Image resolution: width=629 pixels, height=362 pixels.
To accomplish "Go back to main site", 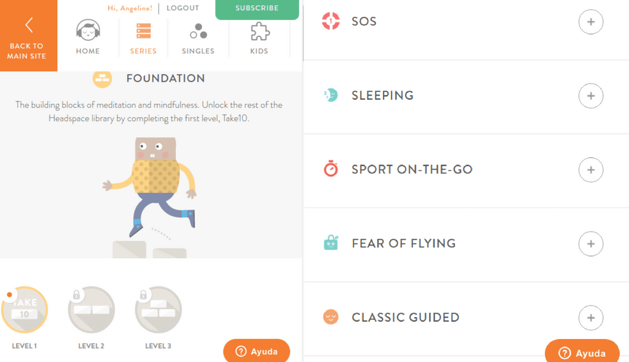I will tap(28, 36).
